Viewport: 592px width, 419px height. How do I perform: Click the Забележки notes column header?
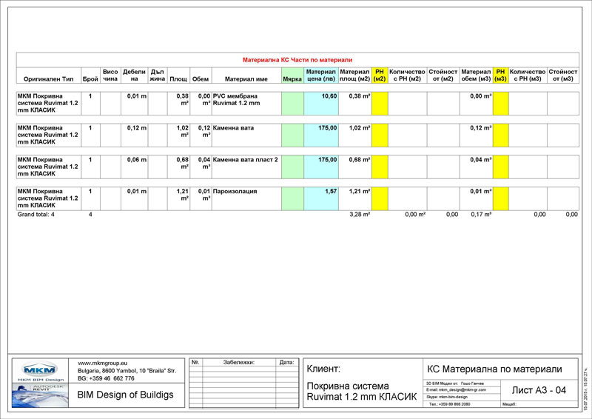[239, 362]
